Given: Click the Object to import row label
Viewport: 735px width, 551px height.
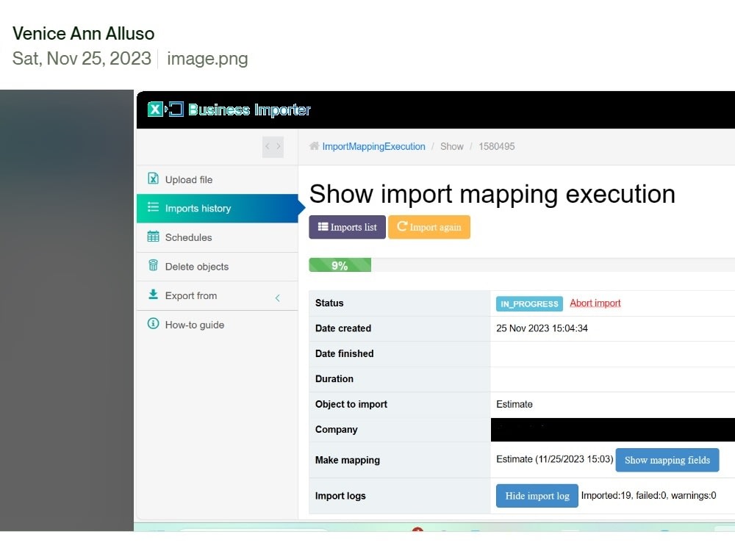Looking at the screenshot, I should click(x=351, y=404).
